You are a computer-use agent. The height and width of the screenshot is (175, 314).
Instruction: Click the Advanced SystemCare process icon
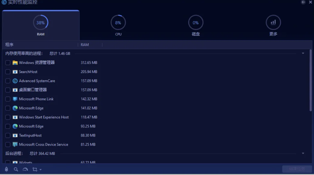15,81
